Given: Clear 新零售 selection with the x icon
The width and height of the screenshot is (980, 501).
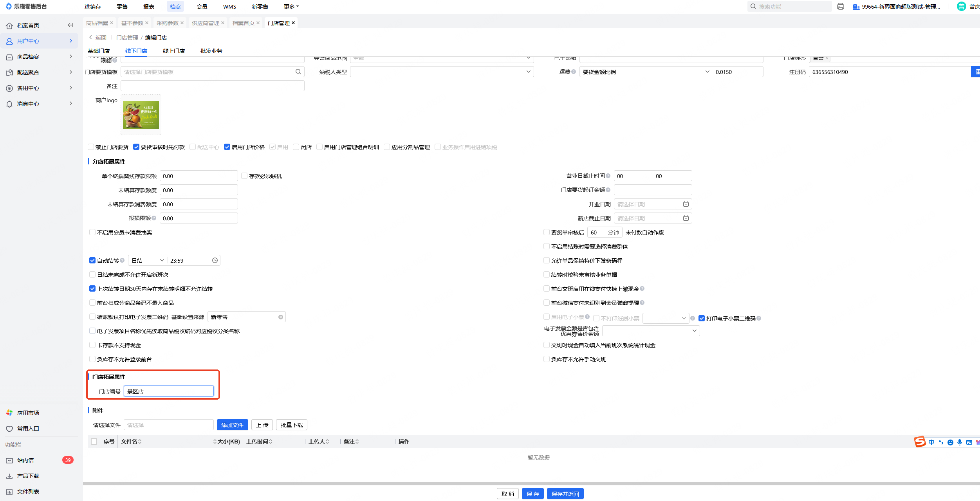Looking at the screenshot, I should (280, 317).
